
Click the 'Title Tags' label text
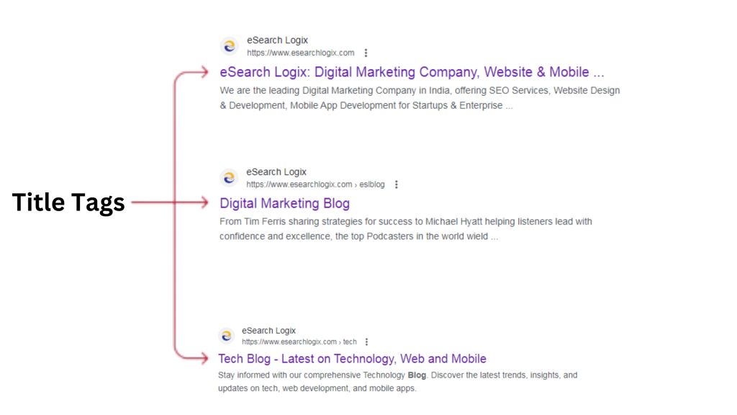point(68,203)
